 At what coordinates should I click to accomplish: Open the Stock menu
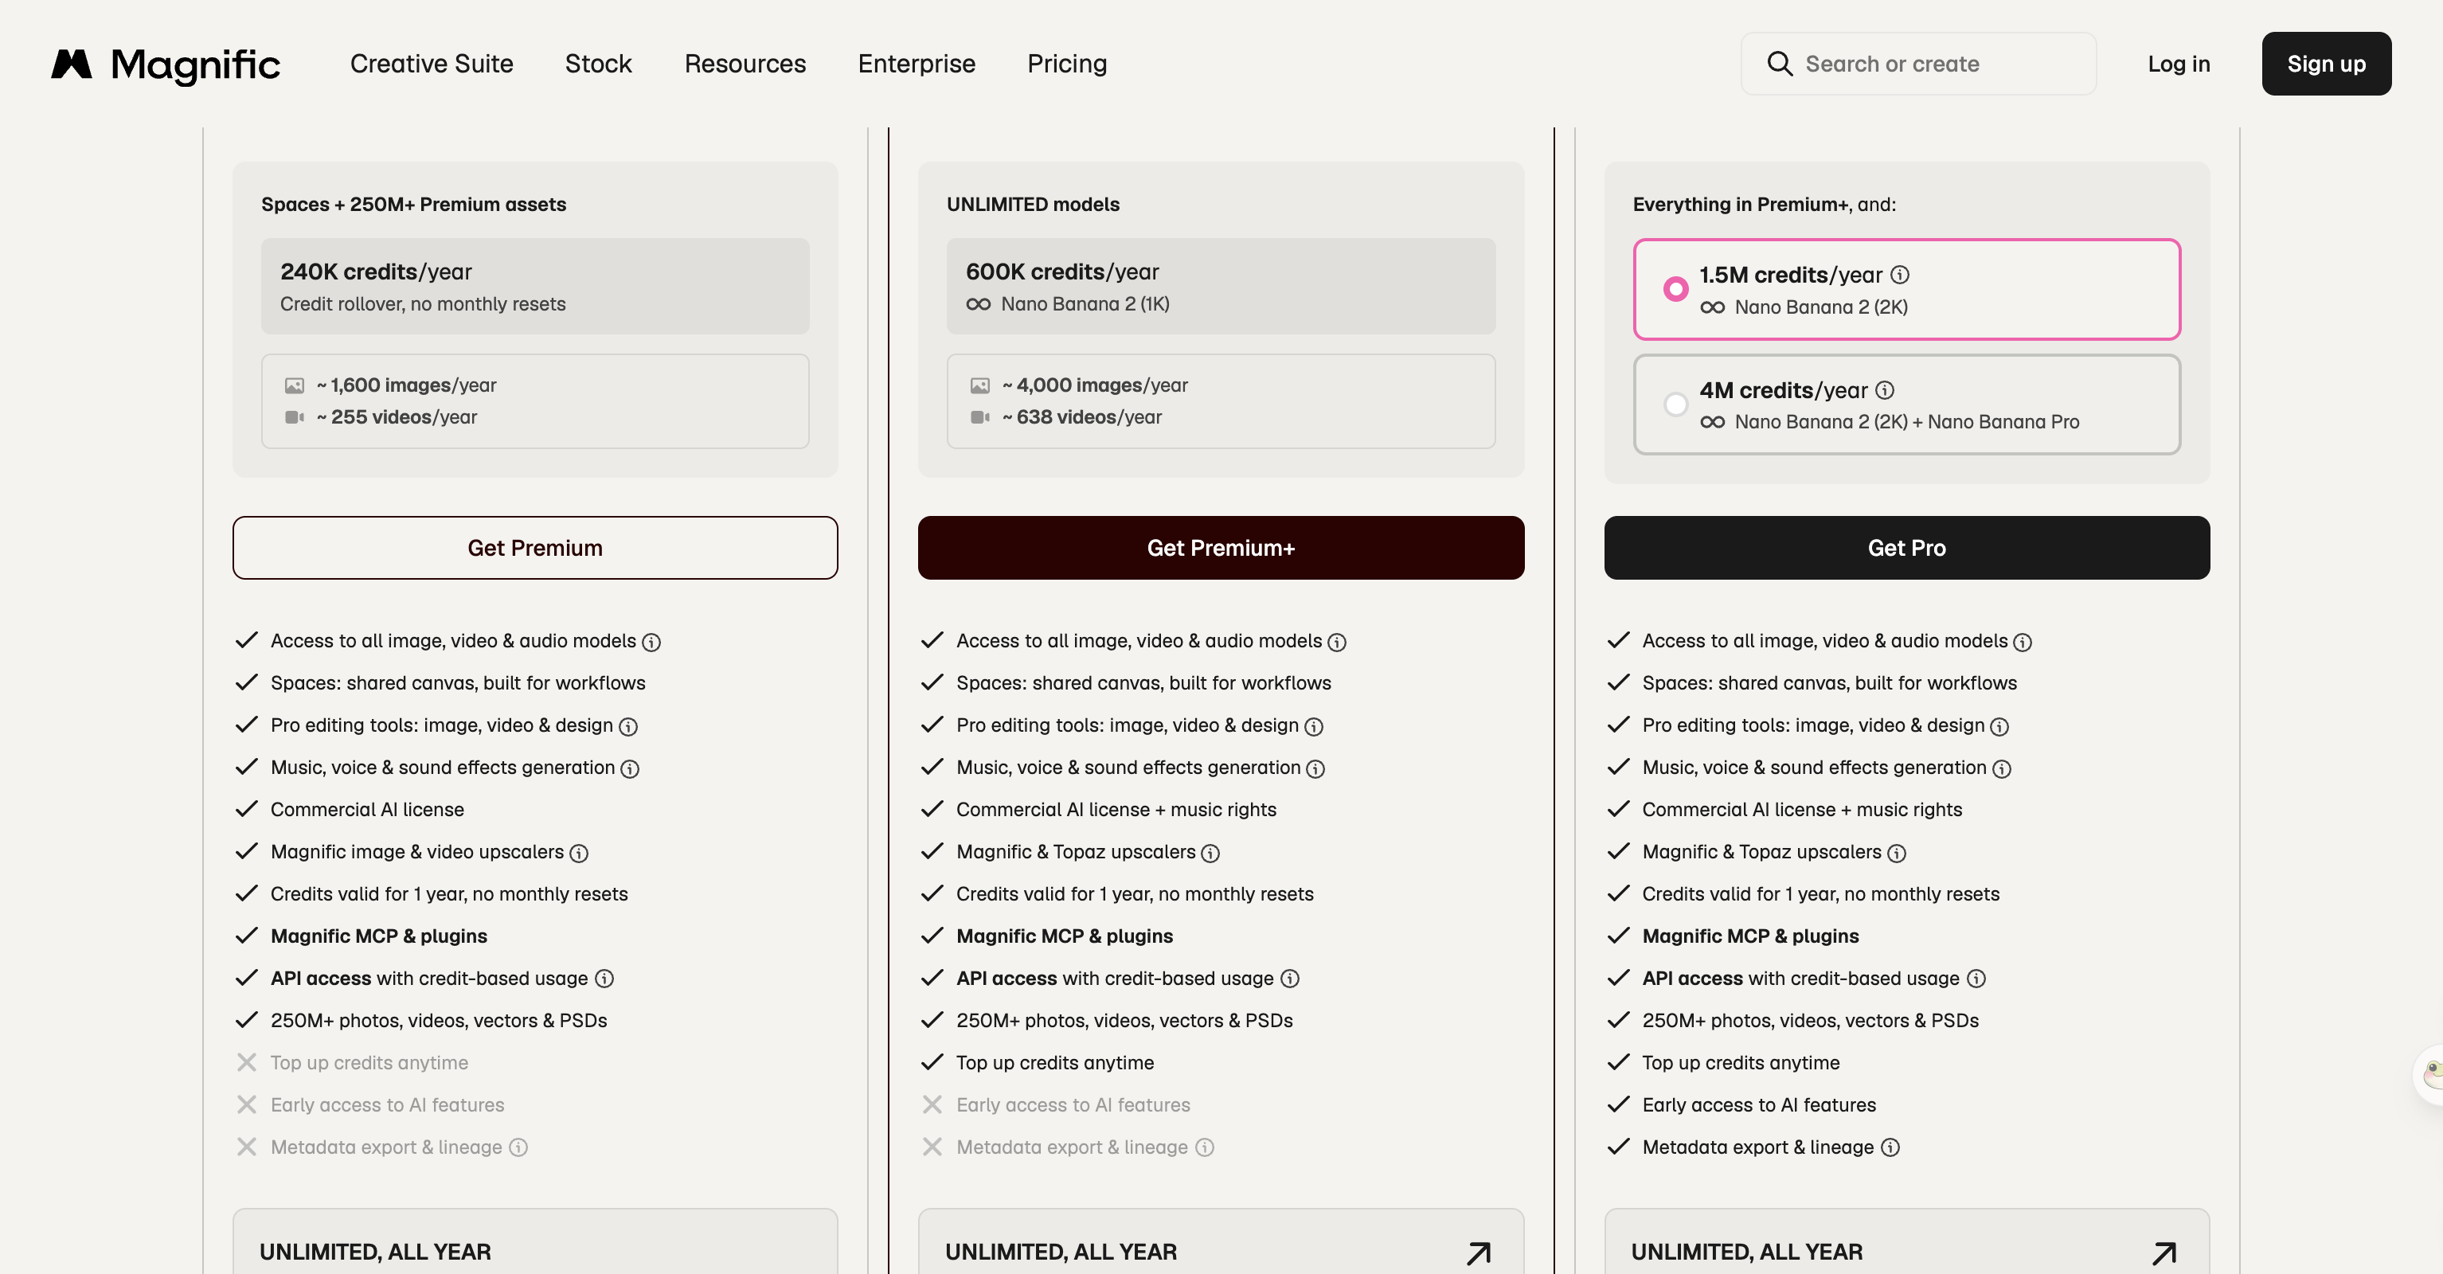599,64
